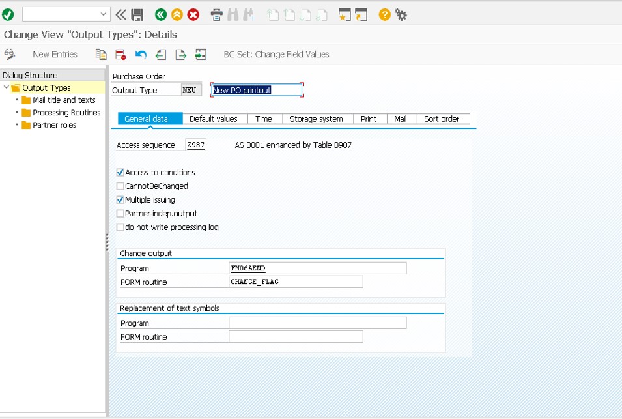The image size is (622, 419).
Task: Open Processing Routines folder
Action: click(x=66, y=113)
